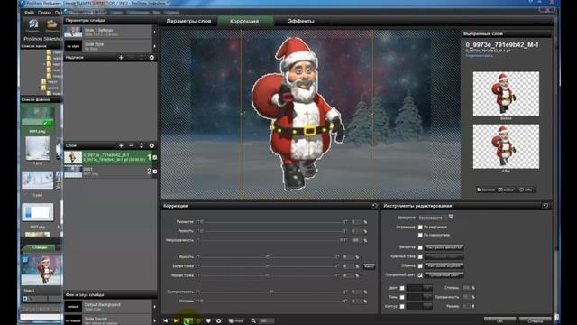Add a new layer with Слои plus icon
This screenshot has width=577, height=325.
pyautogui.click(x=121, y=145)
